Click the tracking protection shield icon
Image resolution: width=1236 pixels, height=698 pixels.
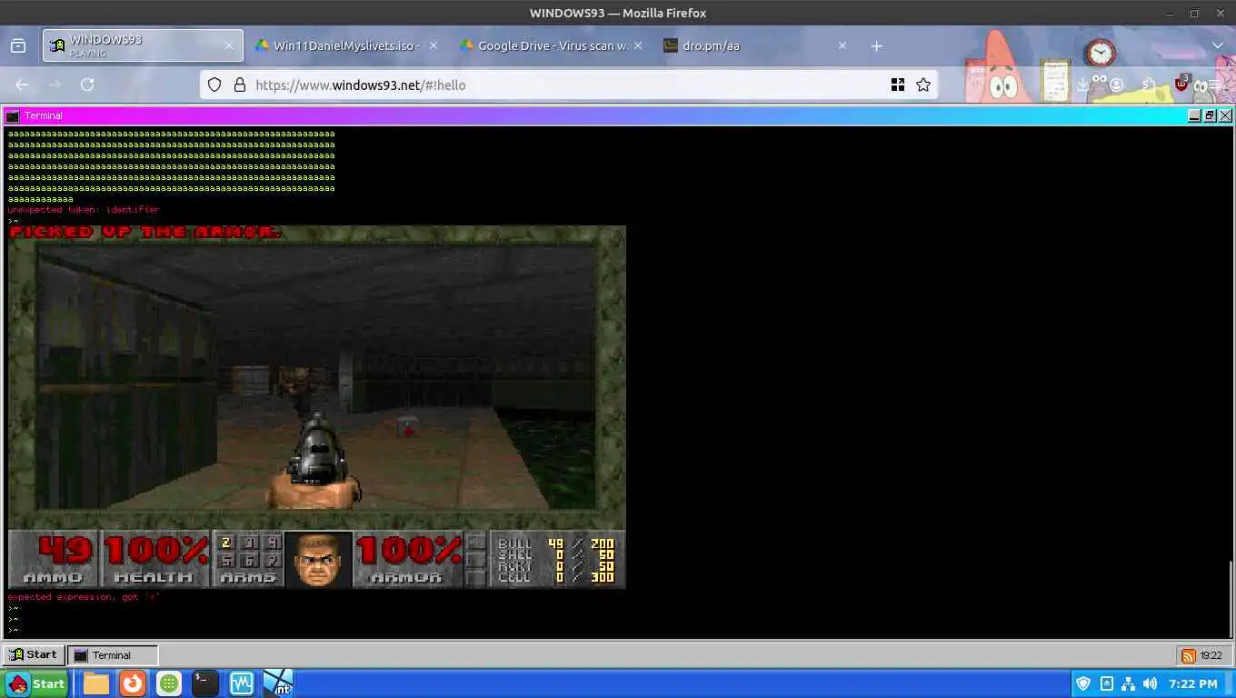click(x=214, y=85)
